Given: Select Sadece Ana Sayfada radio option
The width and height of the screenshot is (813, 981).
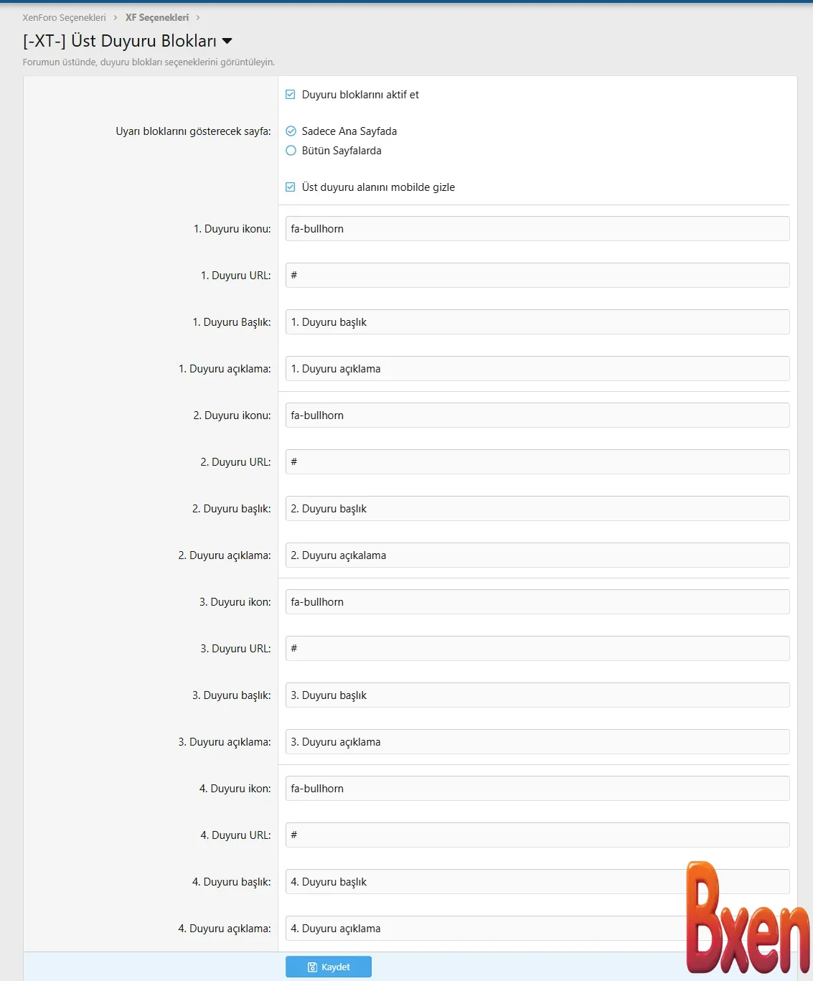Looking at the screenshot, I should click(291, 131).
